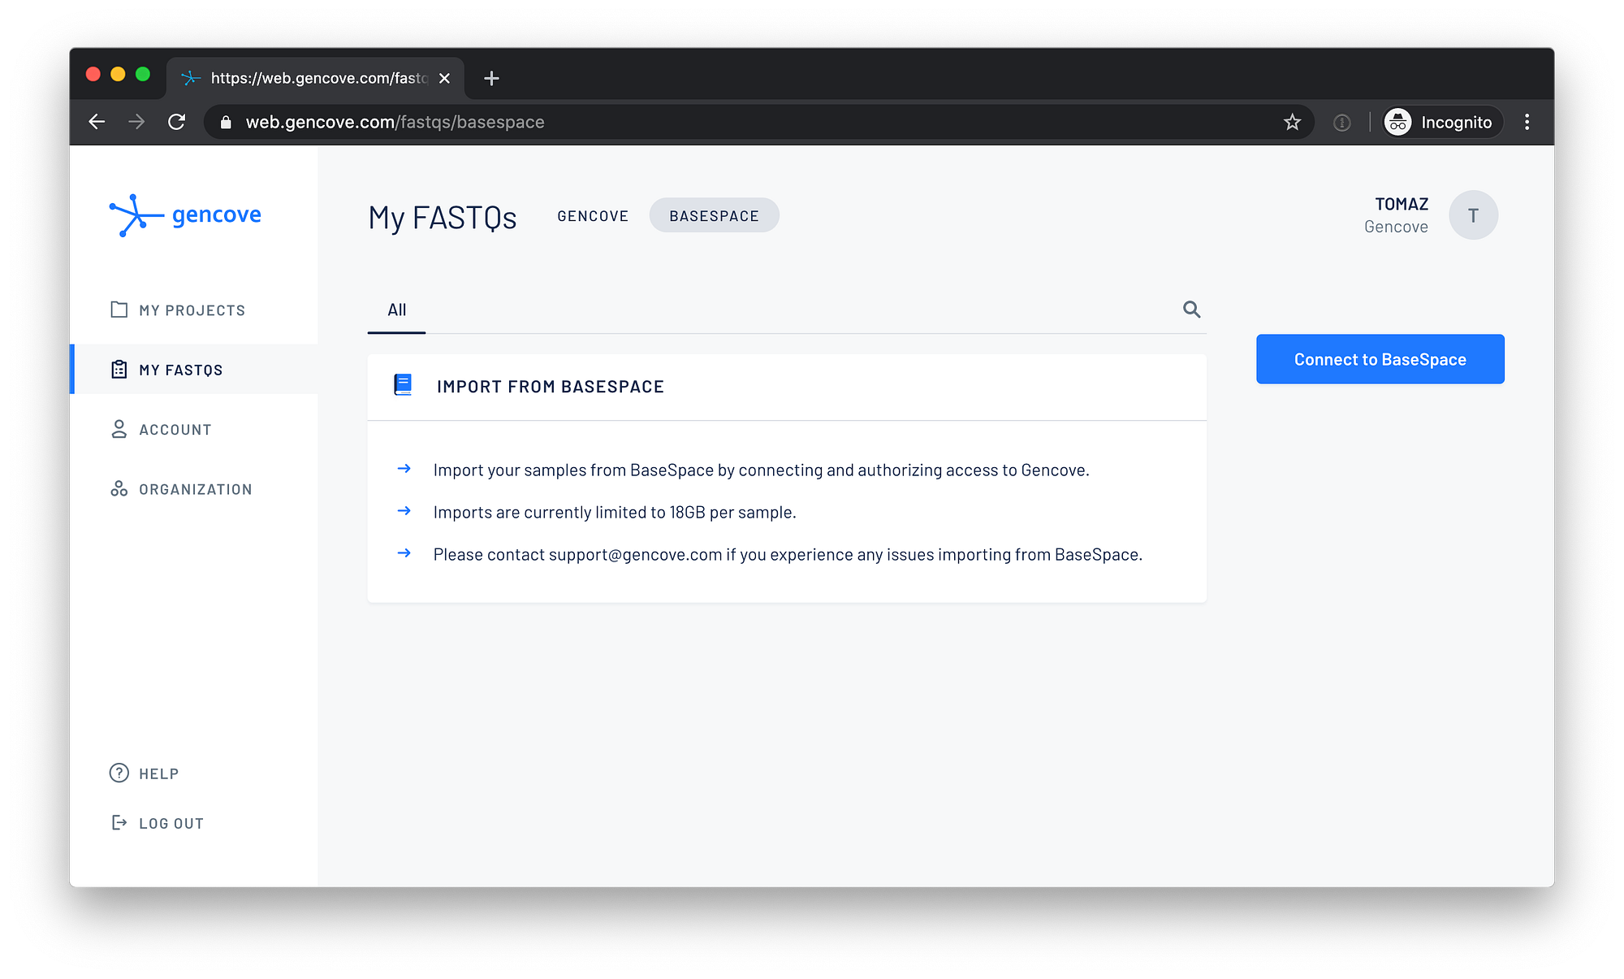The image size is (1624, 979).
Task: Click the Help question mark icon
Action: (x=119, y=773)
